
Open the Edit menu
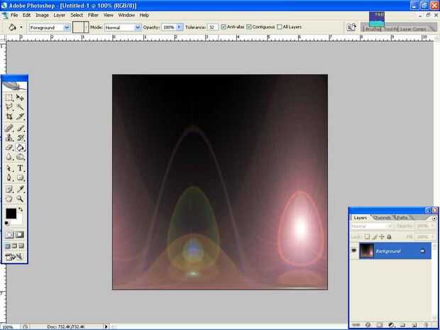coord(27,15)
